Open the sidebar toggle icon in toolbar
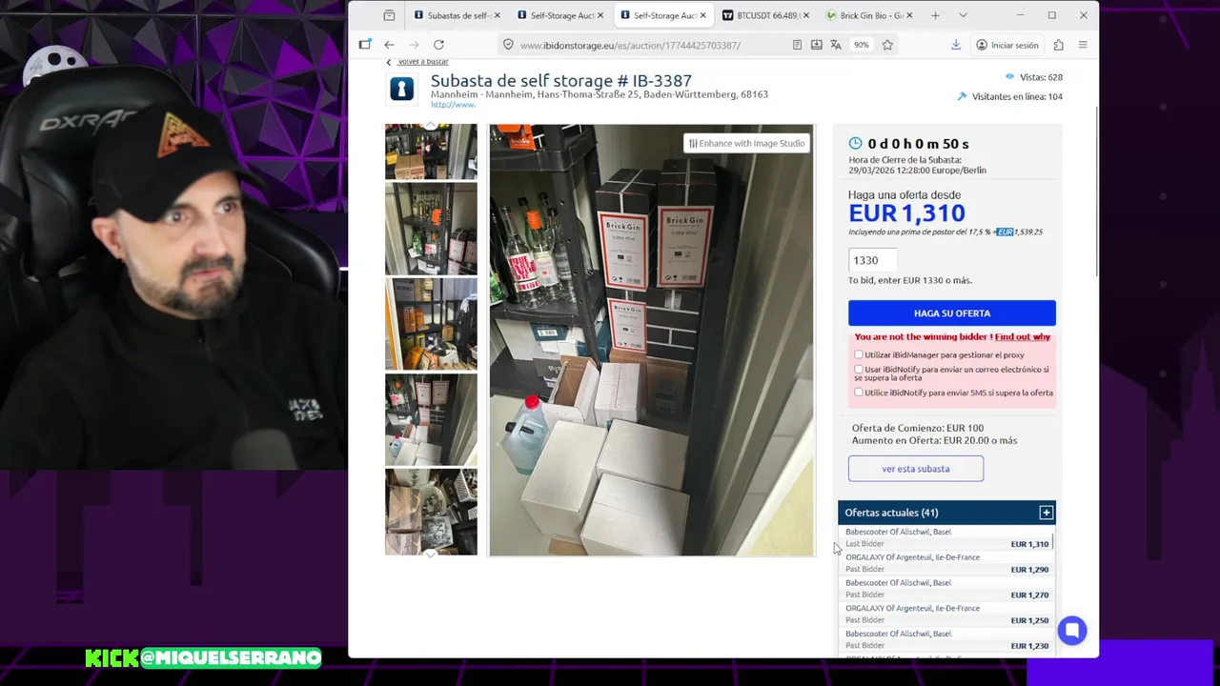 pyautogui.click(x=365, y=45)
